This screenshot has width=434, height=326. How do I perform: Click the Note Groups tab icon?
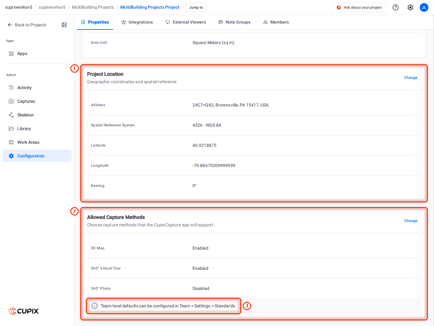click(221, 22)
